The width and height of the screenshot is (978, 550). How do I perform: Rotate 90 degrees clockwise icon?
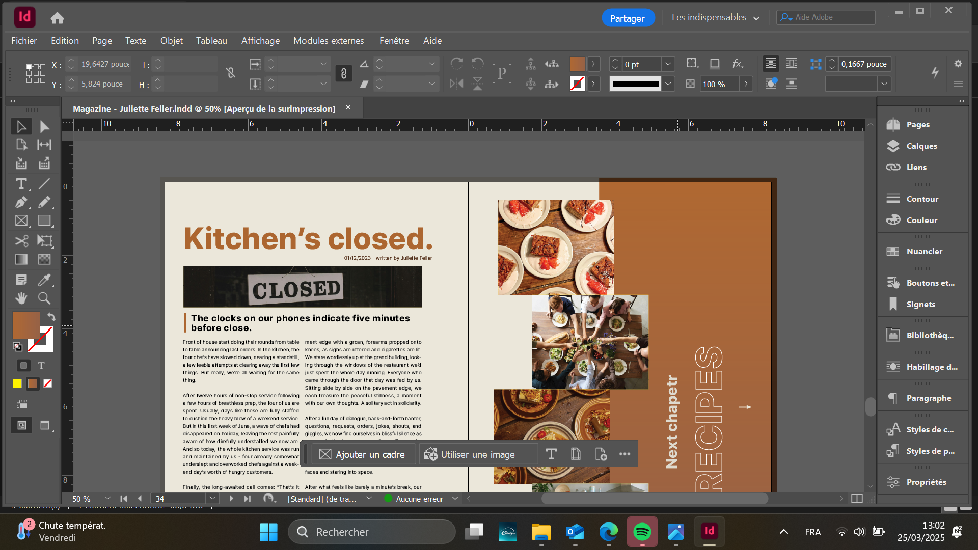[x=456, y=64]
